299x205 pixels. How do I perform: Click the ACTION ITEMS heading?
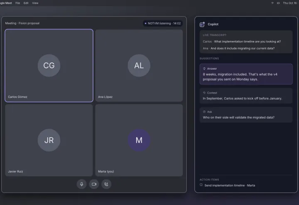(x=209, y=179)
